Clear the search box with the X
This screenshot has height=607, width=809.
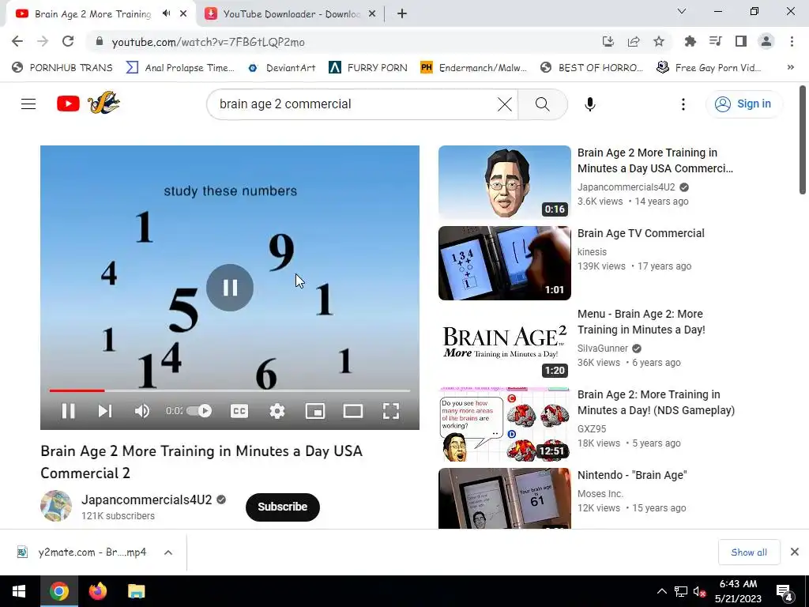point(505,104)
